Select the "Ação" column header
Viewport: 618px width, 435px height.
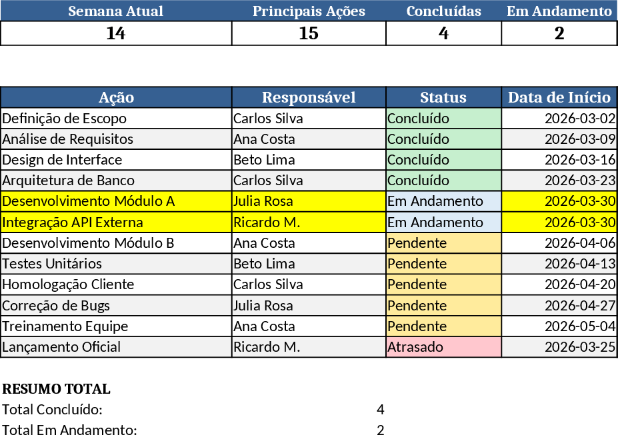pos(116,97)
